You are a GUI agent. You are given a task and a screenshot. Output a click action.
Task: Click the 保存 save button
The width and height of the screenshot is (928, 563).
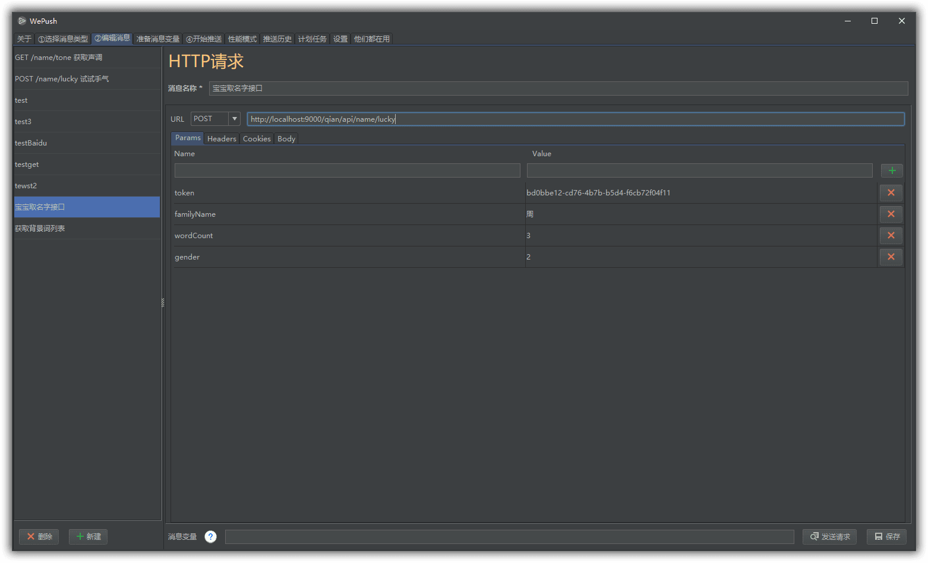[886, 537]
